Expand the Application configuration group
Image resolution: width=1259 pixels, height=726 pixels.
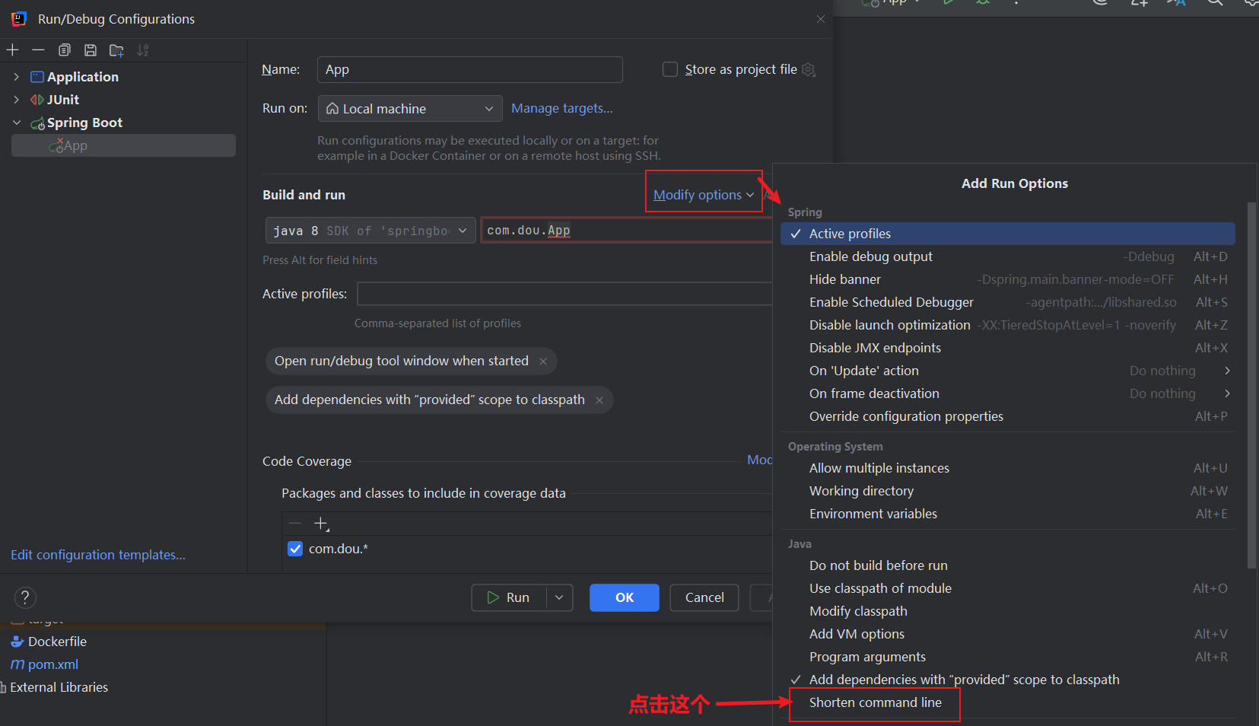click(x=17, y=76)
